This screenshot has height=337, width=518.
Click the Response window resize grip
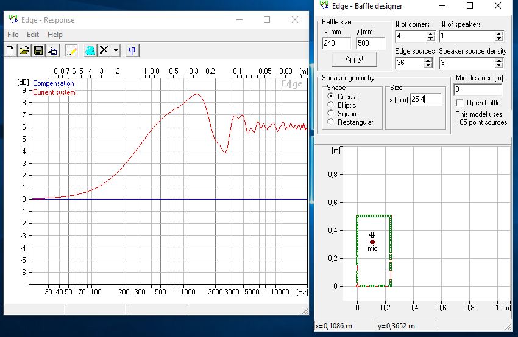(x=305, y=311)
